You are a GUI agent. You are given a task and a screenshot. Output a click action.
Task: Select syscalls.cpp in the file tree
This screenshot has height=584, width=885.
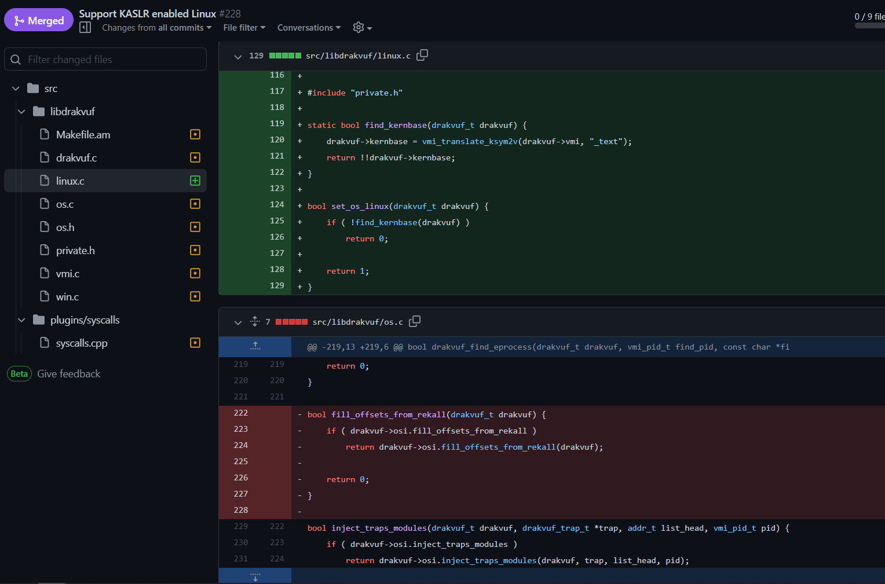coord(82,343)
